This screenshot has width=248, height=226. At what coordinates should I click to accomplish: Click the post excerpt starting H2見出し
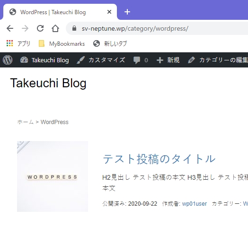175,183
